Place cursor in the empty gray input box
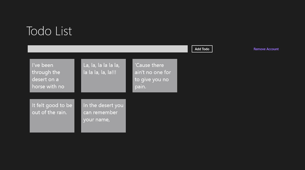Viewport: 305px width, 170px height. pyautogui.click(x=108, y=49)
